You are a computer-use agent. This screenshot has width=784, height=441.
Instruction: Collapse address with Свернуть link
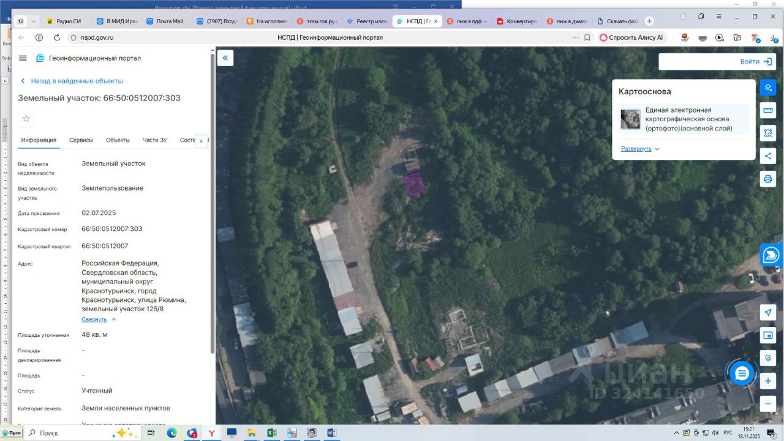tap(99, 319)
